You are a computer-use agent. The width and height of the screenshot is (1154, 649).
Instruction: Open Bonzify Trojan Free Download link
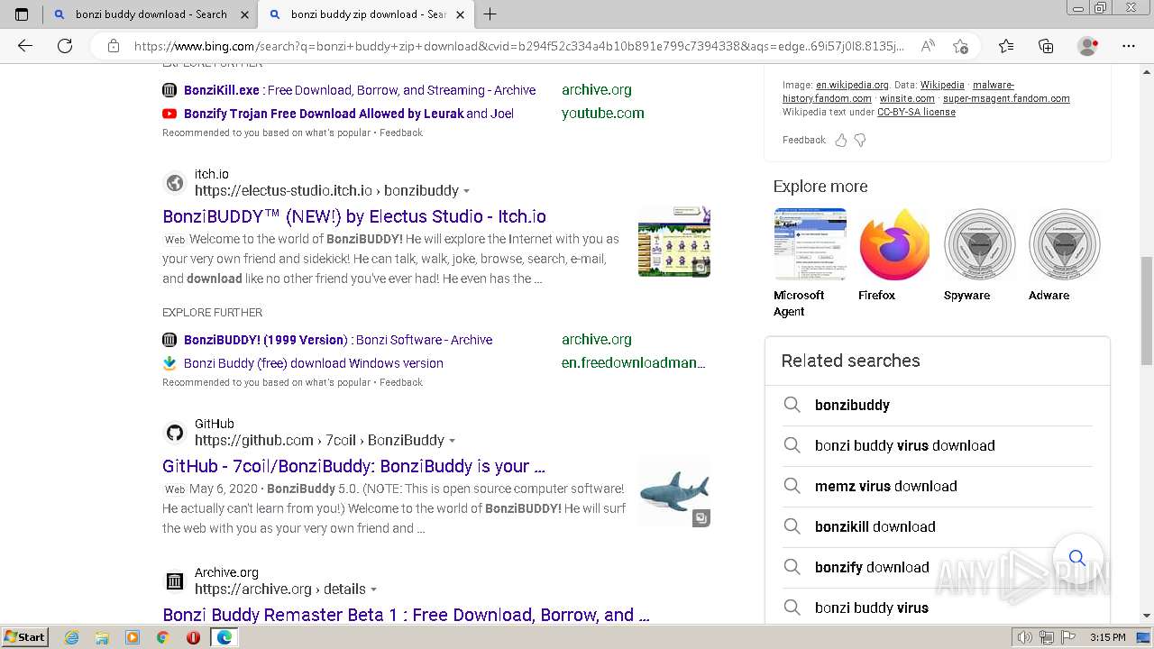point(349,114)
